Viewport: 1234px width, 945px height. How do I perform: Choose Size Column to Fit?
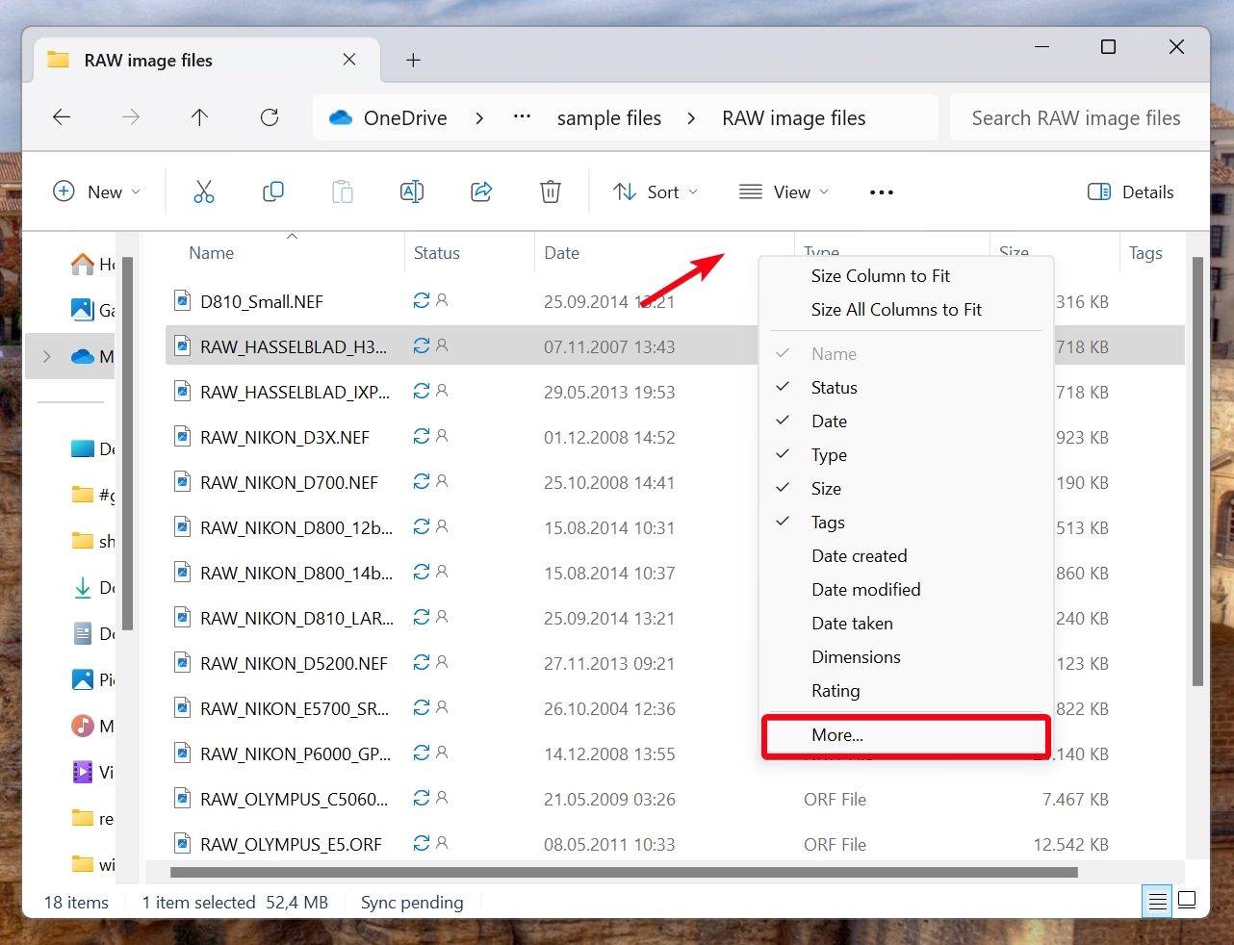(x=905, y=275)
